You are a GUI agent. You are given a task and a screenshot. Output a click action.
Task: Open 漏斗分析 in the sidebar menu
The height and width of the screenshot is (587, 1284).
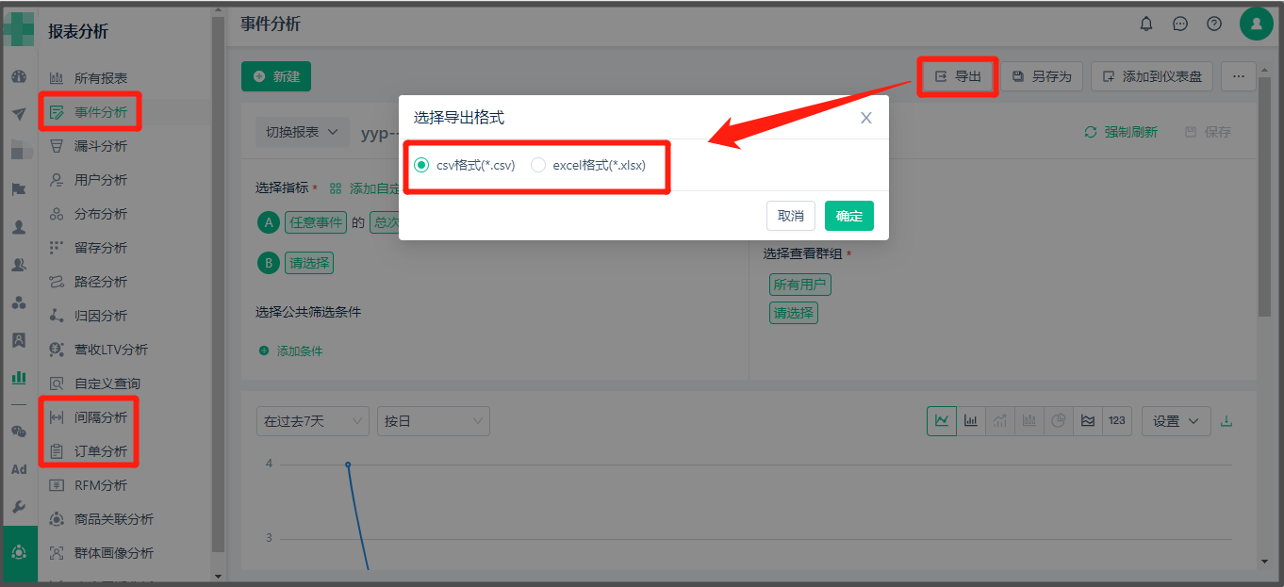(x=100, y=146)
